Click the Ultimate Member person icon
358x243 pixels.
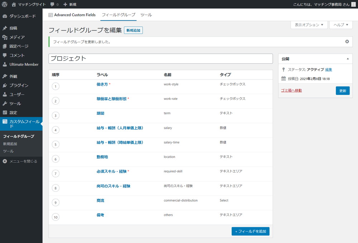(x=5, y=64)
